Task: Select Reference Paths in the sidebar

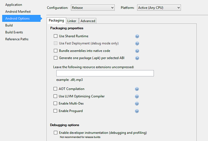Action: click(17, 39)
